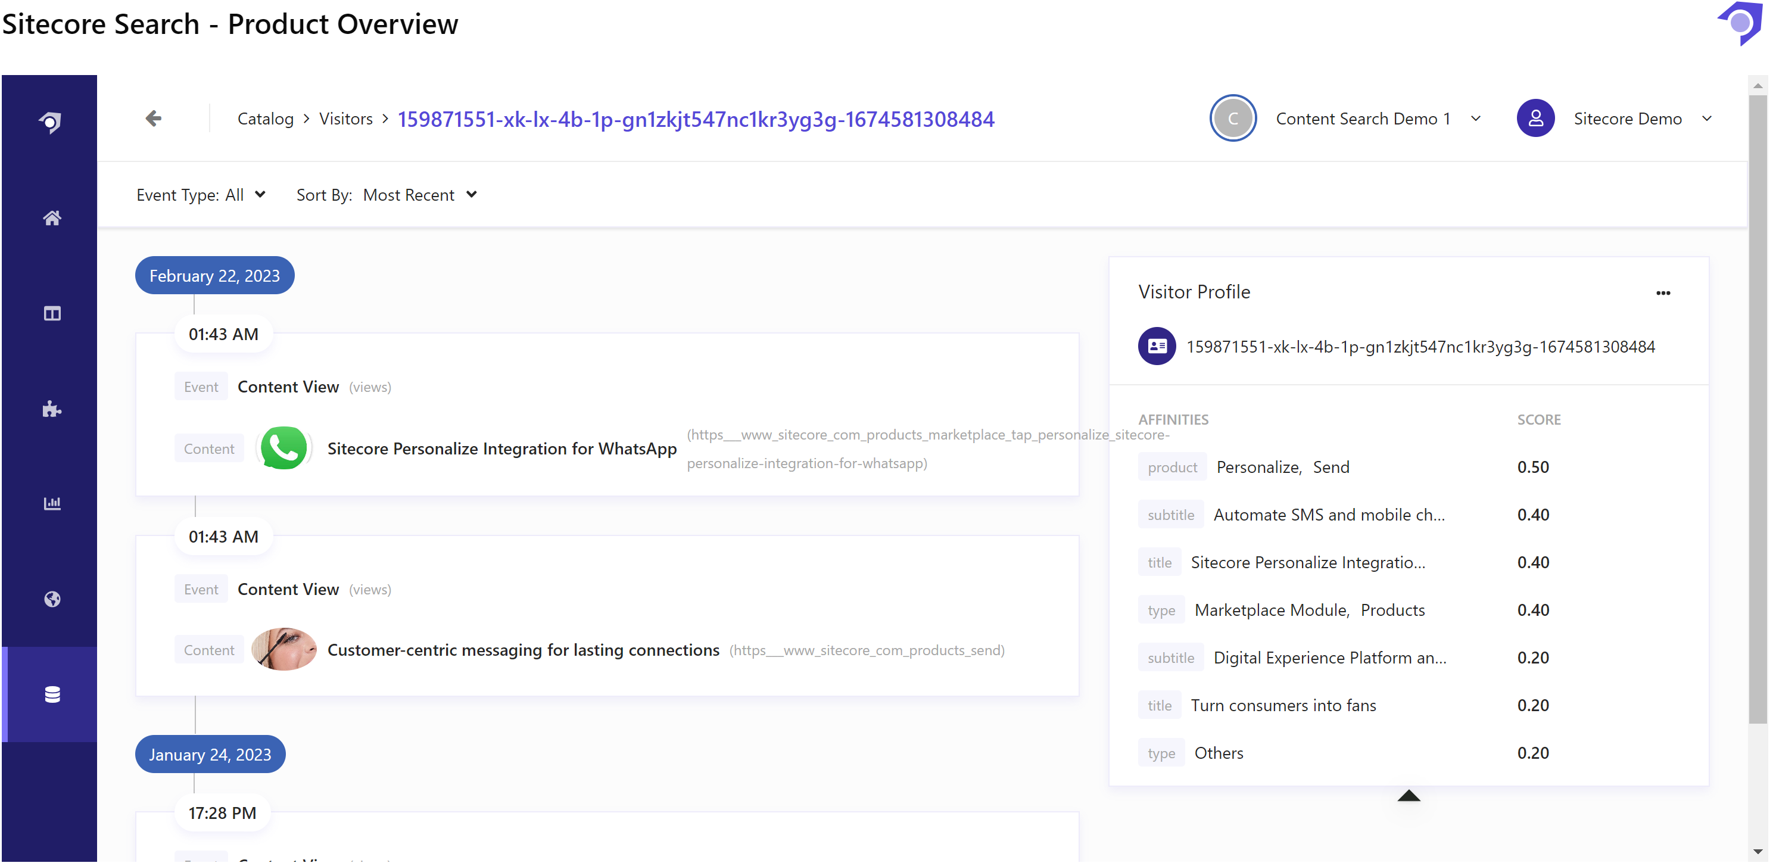Open the Home sidebar icon
This screenshot has height=866, width=1776.
(52, 219)
